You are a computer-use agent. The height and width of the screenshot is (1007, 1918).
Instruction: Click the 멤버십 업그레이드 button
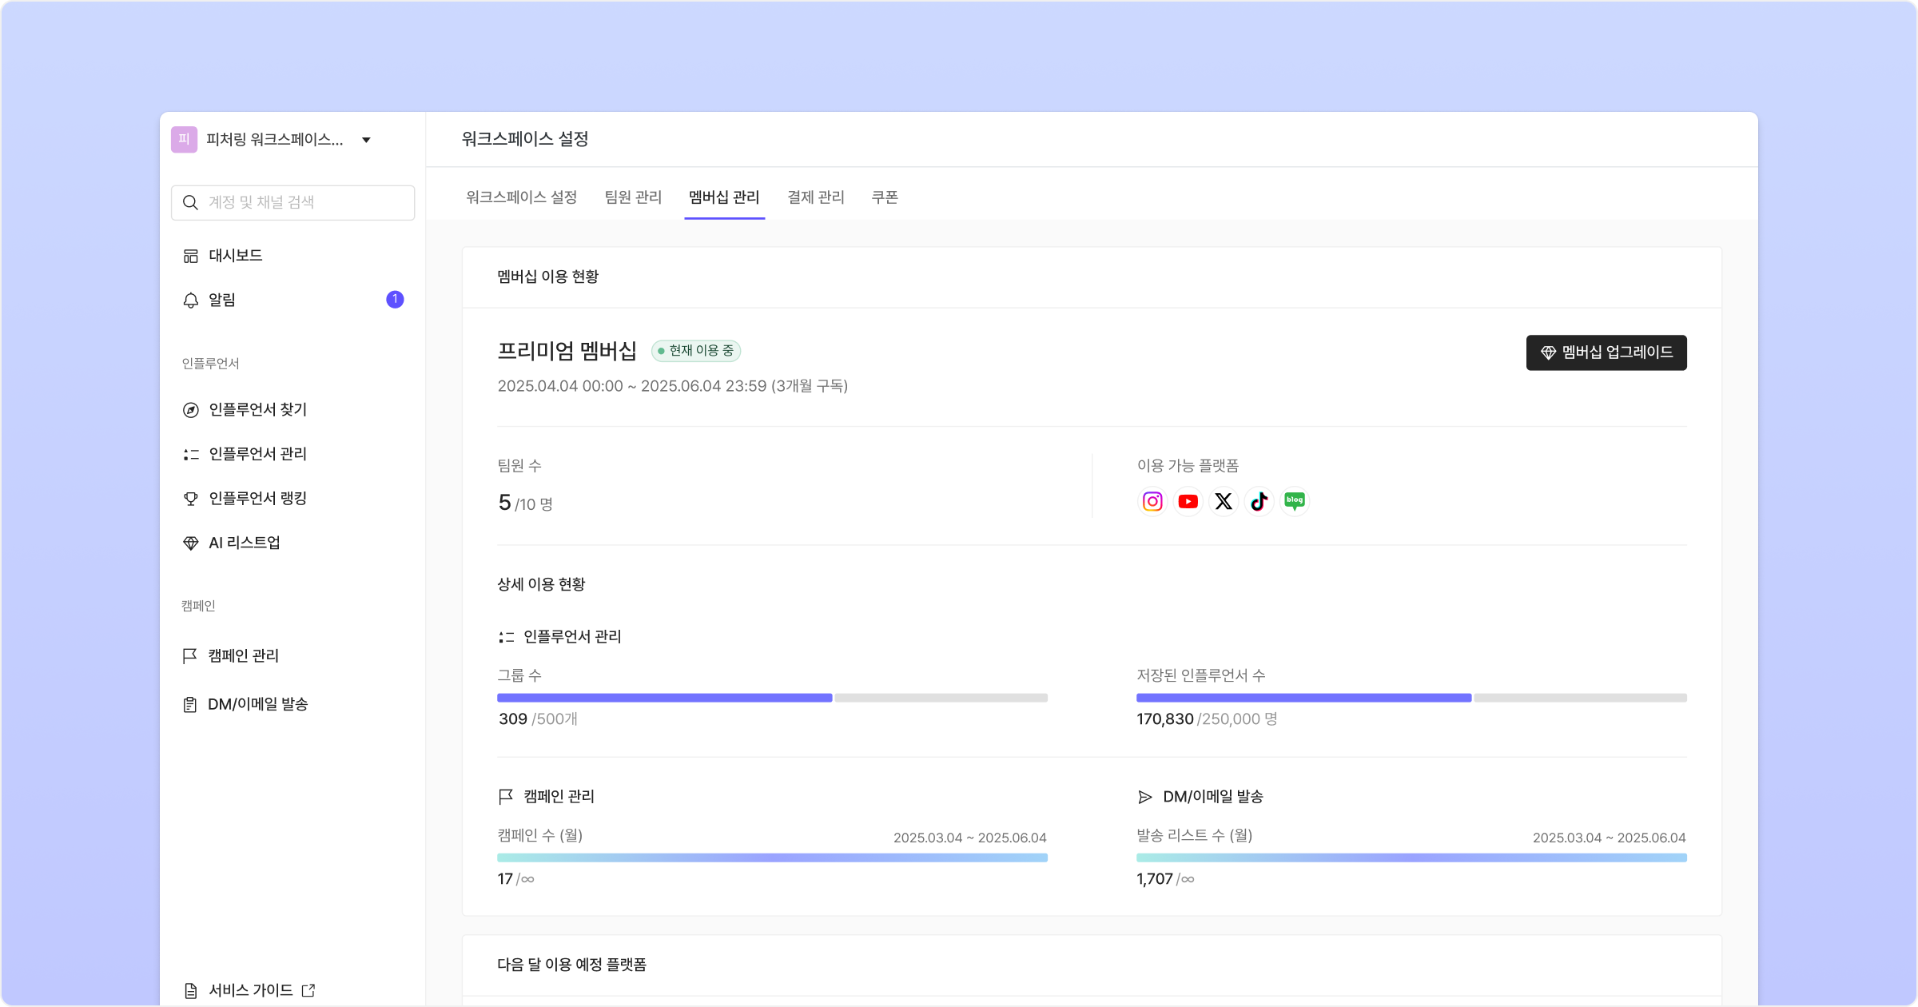[x=1606, y=352]
